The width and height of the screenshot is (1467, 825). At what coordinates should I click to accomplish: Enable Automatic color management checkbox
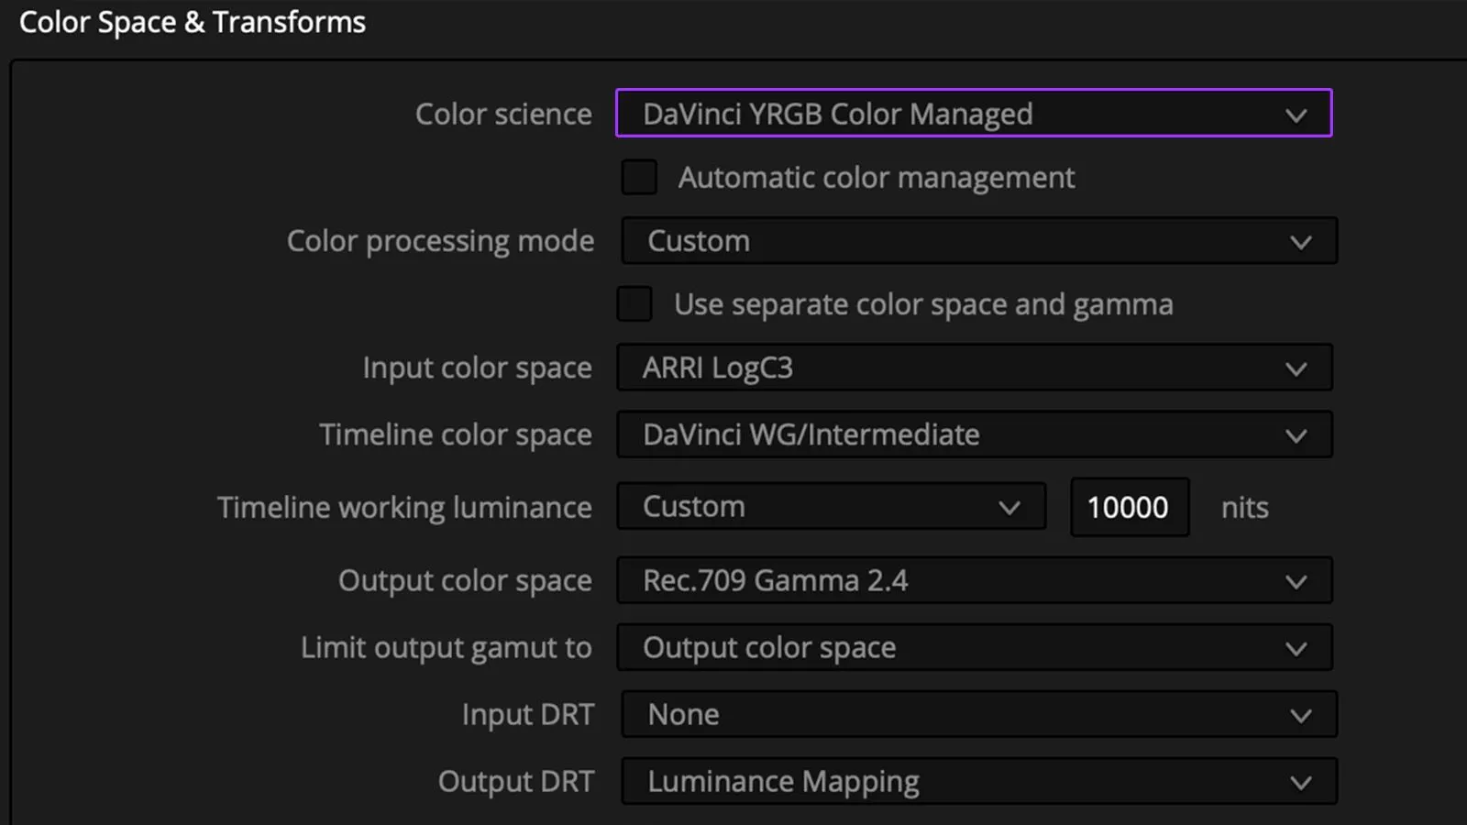(x=639, y=177)
